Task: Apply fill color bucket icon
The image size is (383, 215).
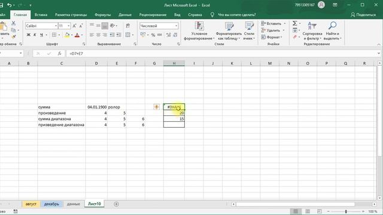Action: click(67, 35)
